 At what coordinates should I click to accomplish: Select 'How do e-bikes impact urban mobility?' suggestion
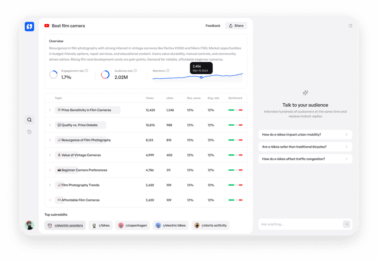tap(305, 134)
